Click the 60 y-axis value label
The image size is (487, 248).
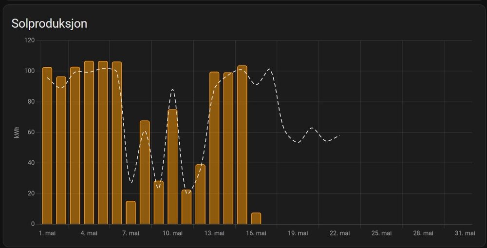click(31, 133)
